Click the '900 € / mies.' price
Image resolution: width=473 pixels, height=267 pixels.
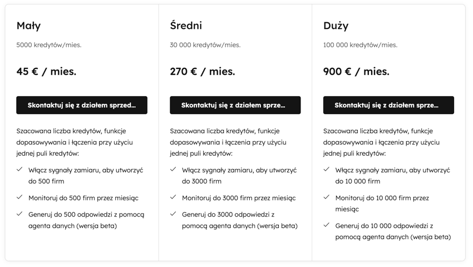356,71
